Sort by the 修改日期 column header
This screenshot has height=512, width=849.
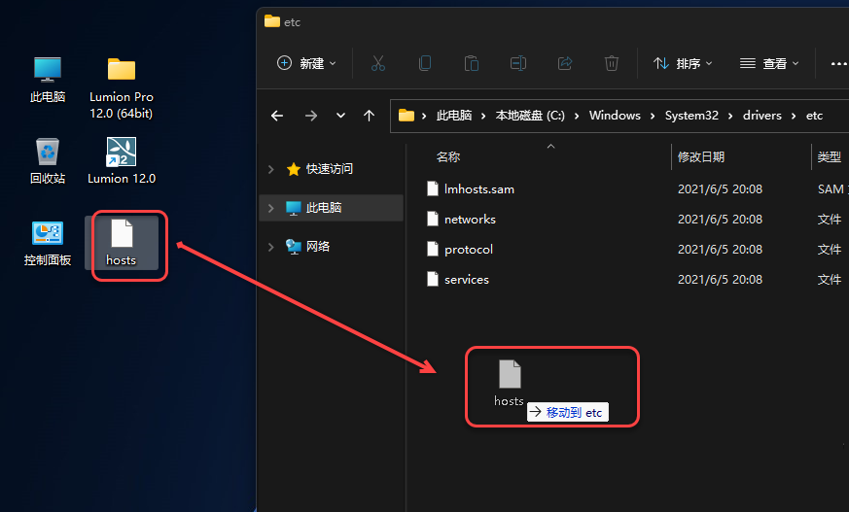(701, 156)
